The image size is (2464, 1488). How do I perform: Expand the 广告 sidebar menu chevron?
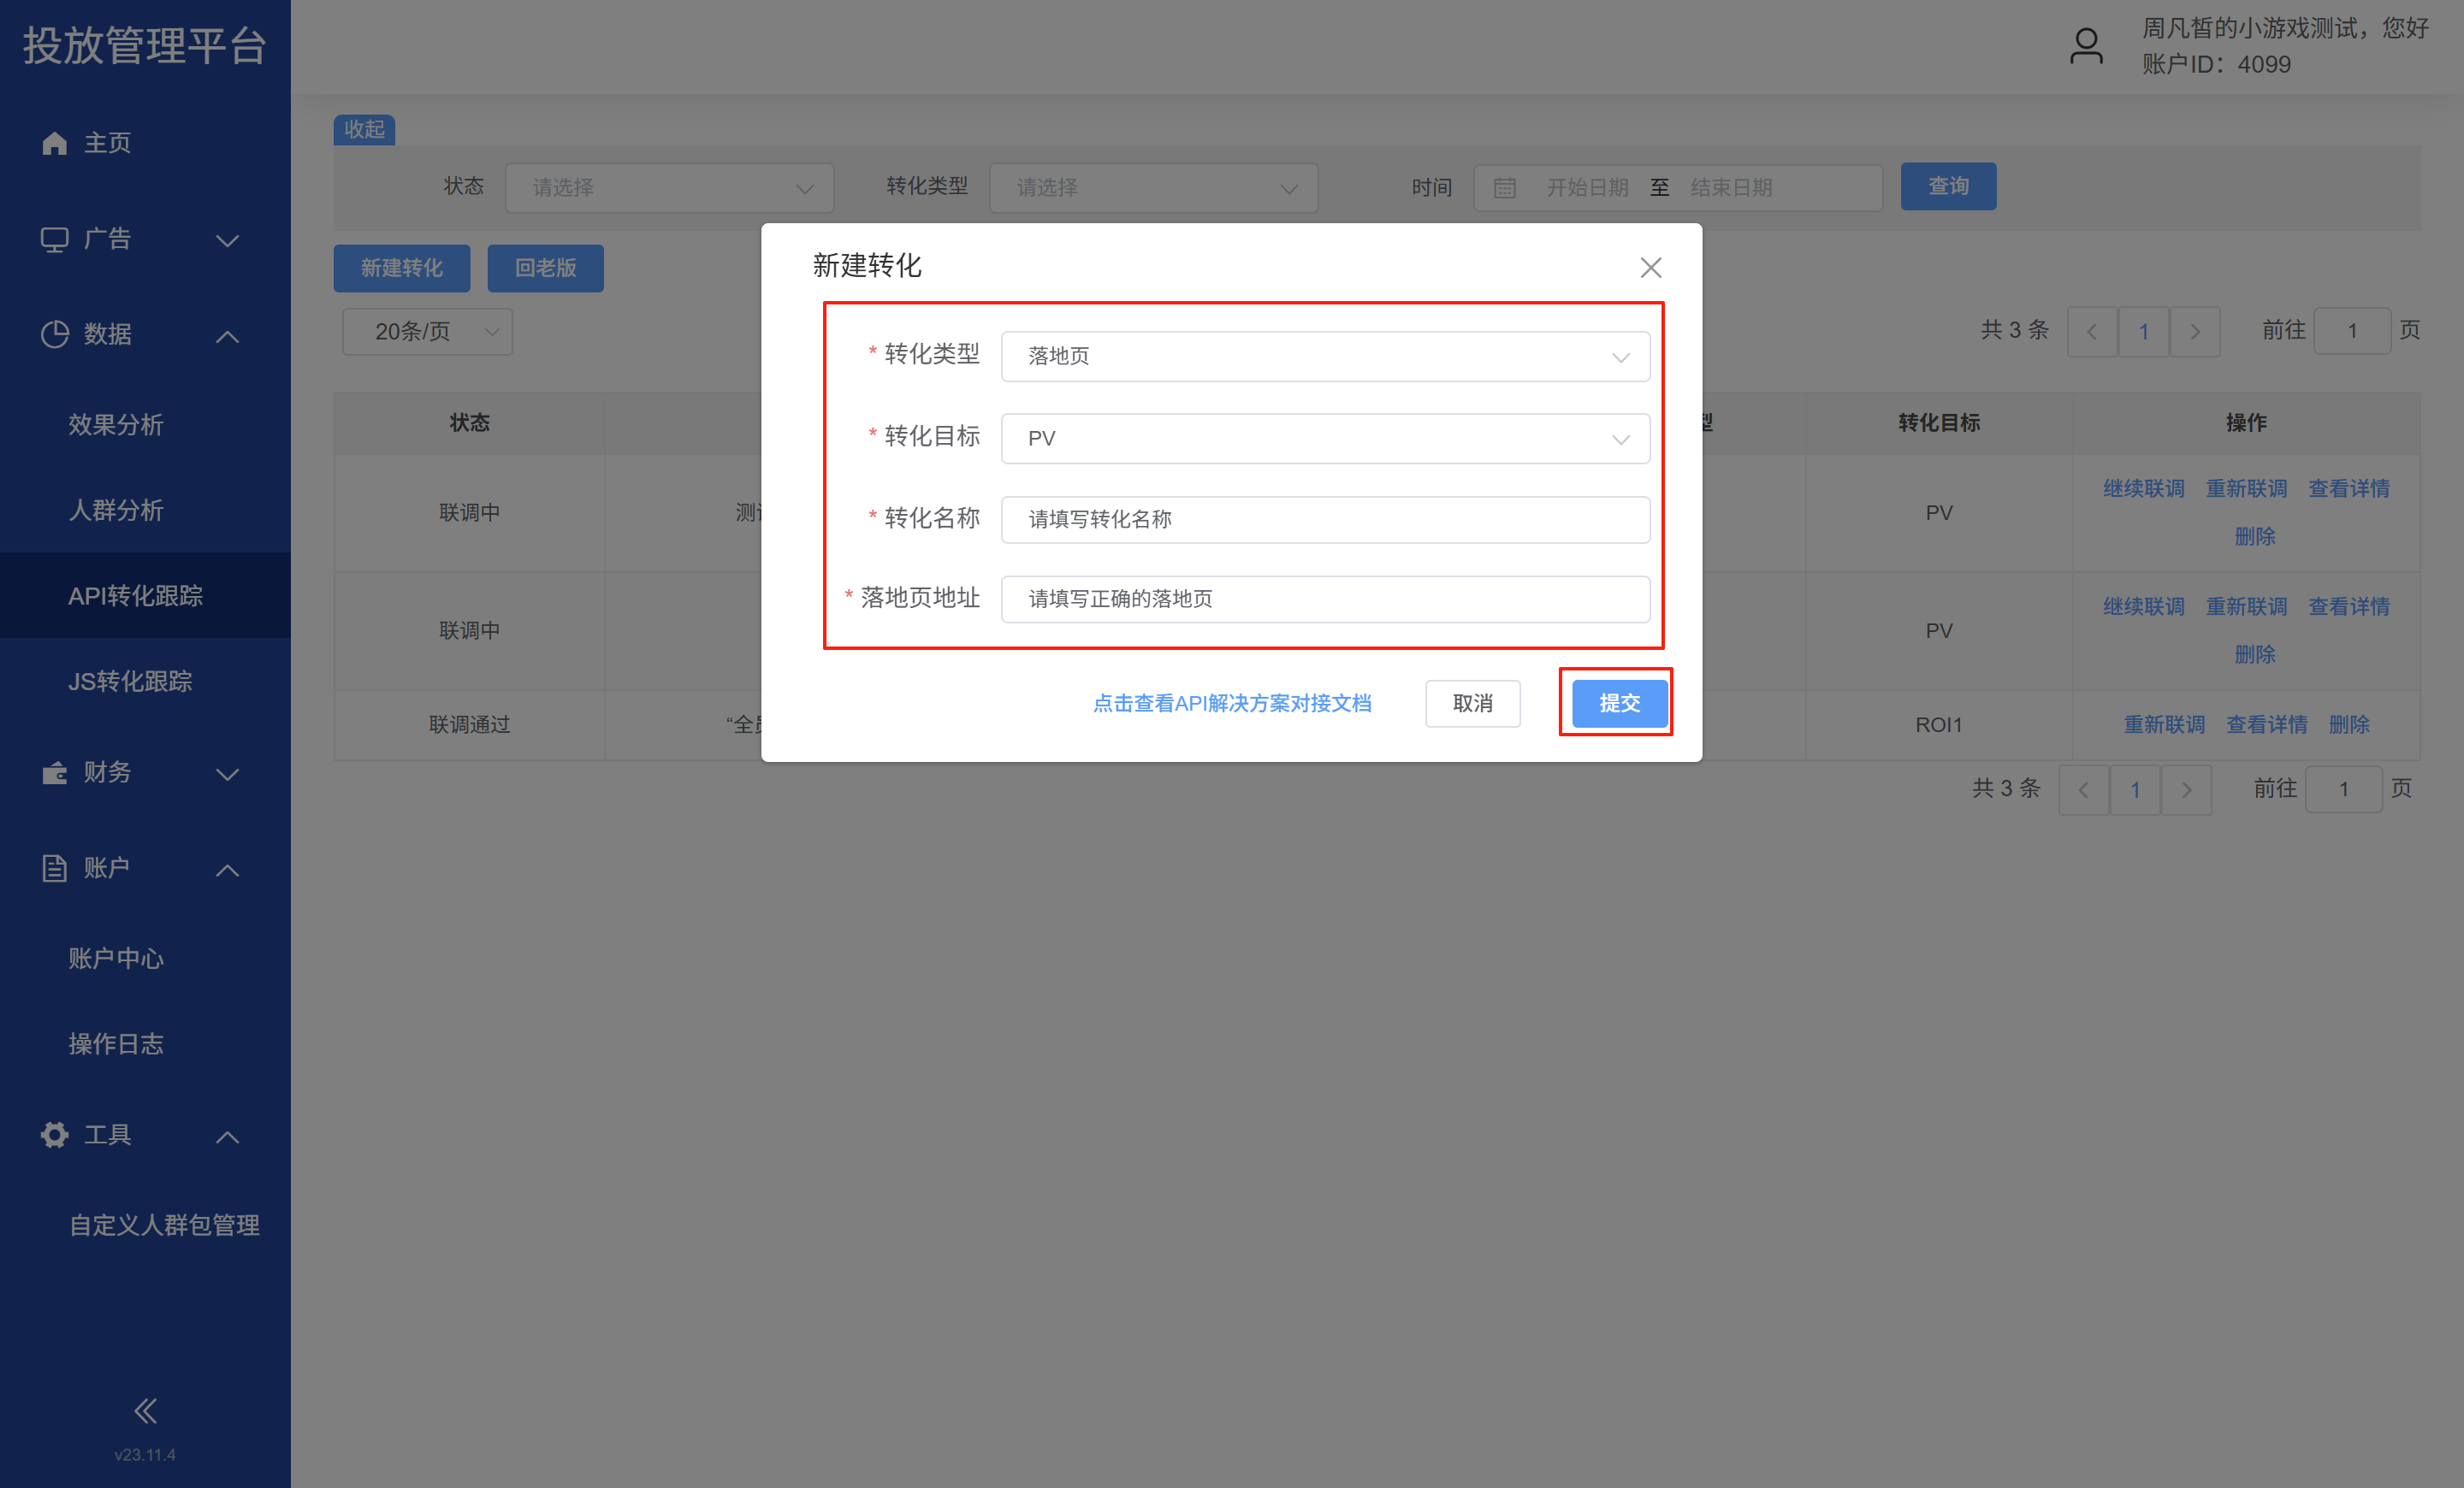click(227, 241)
